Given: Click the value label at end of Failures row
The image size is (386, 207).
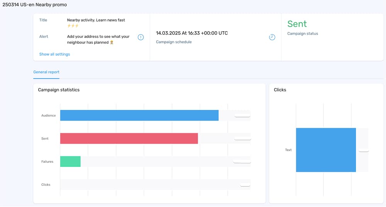Looking at the screenshot, I should coord(242,161).
